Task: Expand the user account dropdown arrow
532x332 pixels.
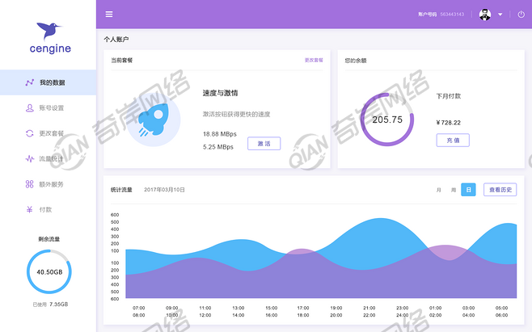Action: click(500, 15)
